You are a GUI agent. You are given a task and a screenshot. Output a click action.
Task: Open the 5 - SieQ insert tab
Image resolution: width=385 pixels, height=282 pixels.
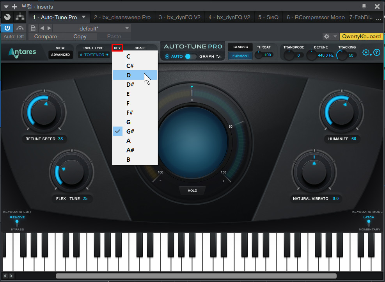tap(268, 17)
